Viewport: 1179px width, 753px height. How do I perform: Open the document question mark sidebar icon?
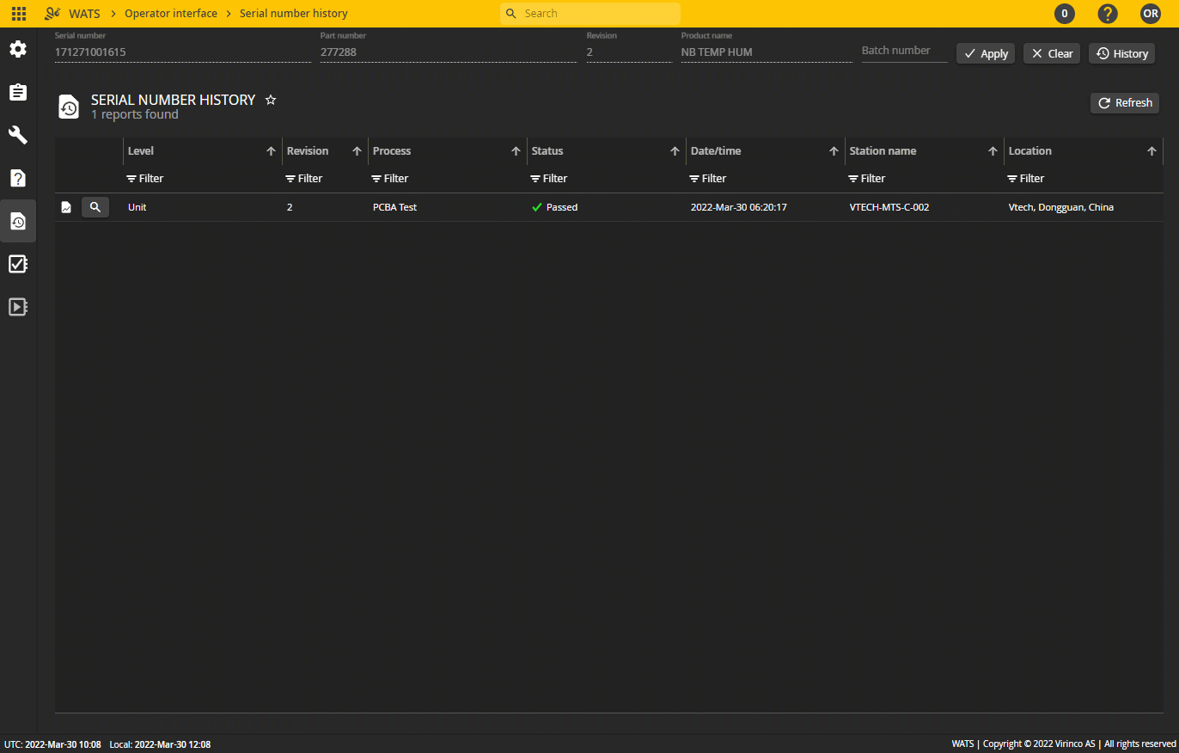pyautogui.click(x=18, y=178)
